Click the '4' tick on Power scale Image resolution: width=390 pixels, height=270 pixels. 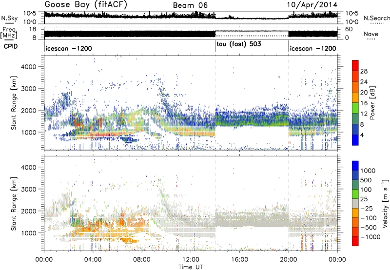tap(362, 135)
